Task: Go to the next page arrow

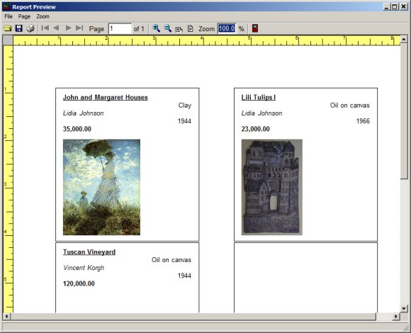Action: tap(69, 28)
